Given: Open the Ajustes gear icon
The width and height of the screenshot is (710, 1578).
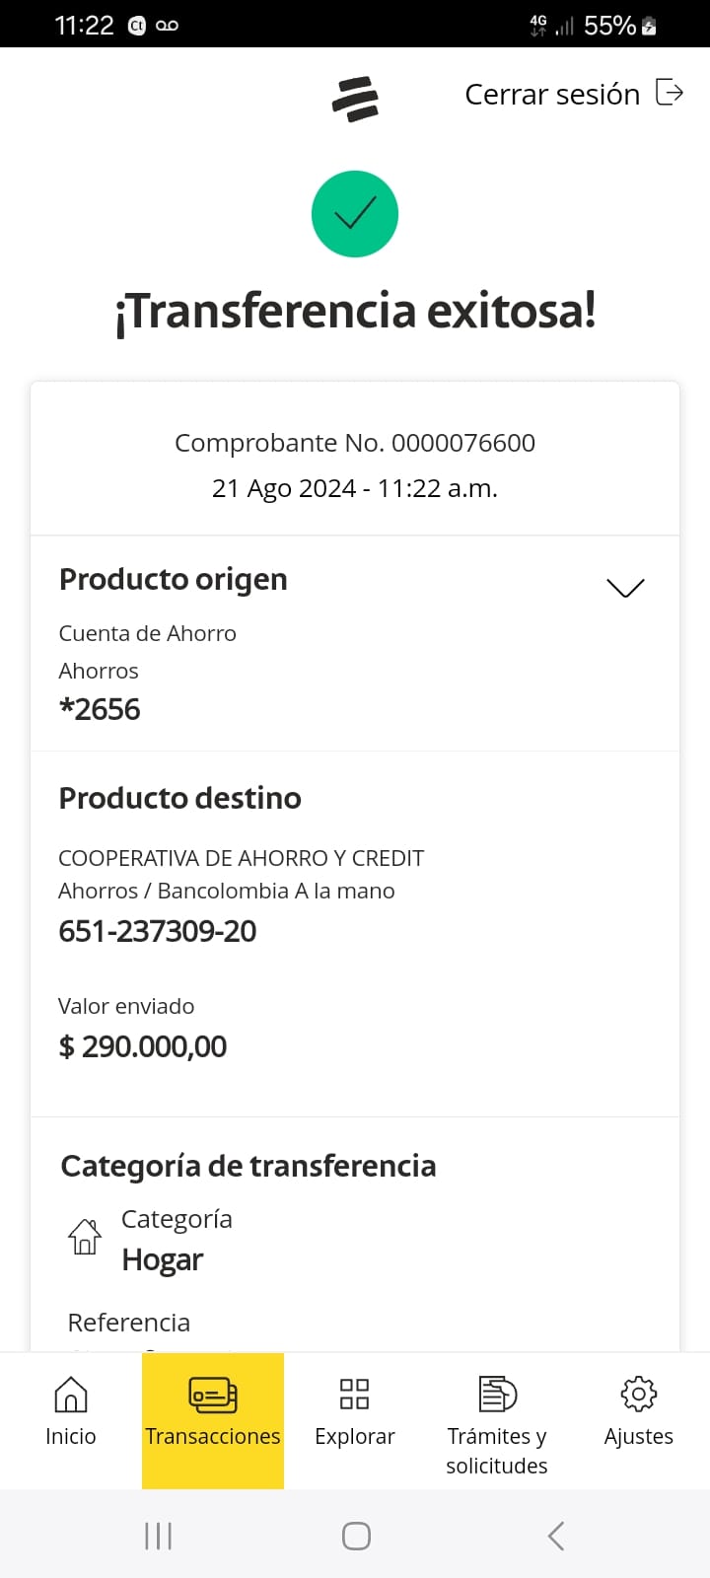Looking at the screenshot, I should pos(638,1395).
